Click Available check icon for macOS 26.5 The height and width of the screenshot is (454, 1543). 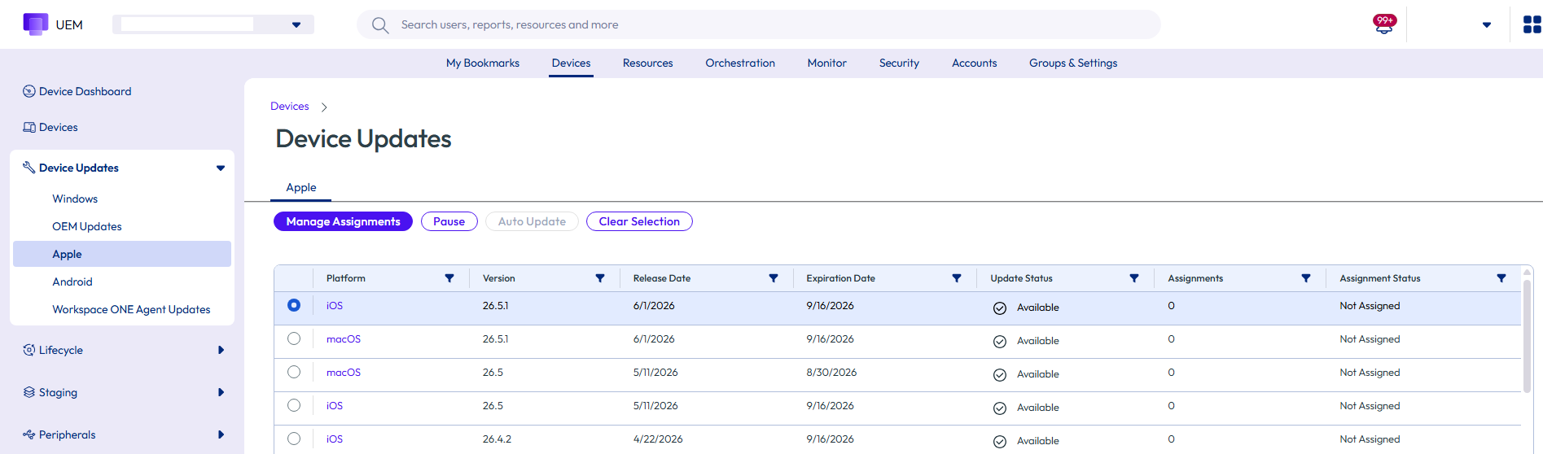click(x=1000, y=375)
